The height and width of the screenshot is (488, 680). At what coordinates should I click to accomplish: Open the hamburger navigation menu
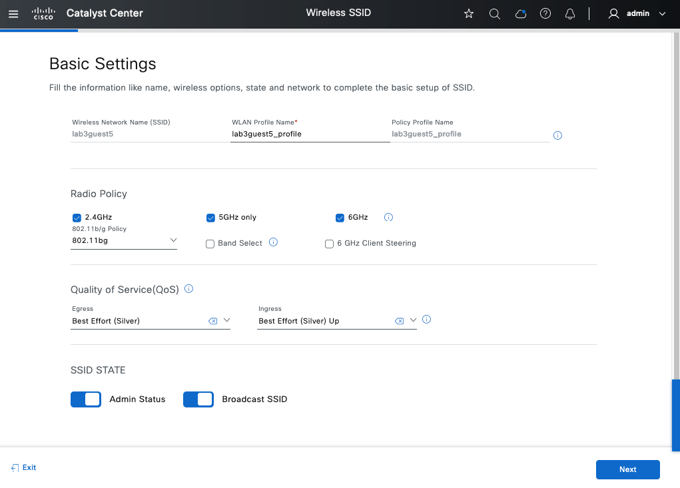point(13,13)
